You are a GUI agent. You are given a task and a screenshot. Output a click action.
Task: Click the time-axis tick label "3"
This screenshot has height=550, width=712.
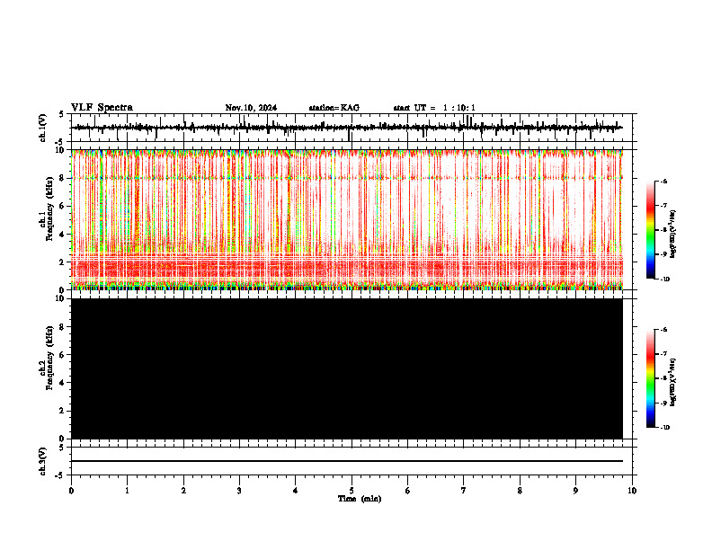pyautogui.click(x=239, y=491)
